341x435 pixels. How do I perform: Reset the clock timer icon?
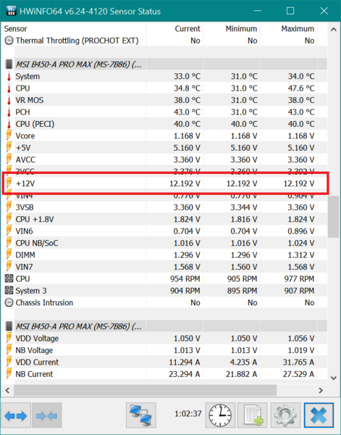click(x=220, y=415)
